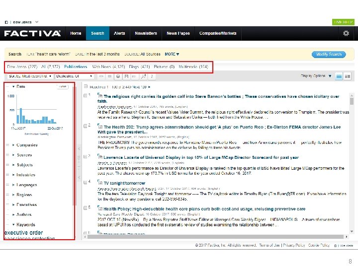Go to the Home tab
Viewport: 358px width, 268px height.
point(76,33)
